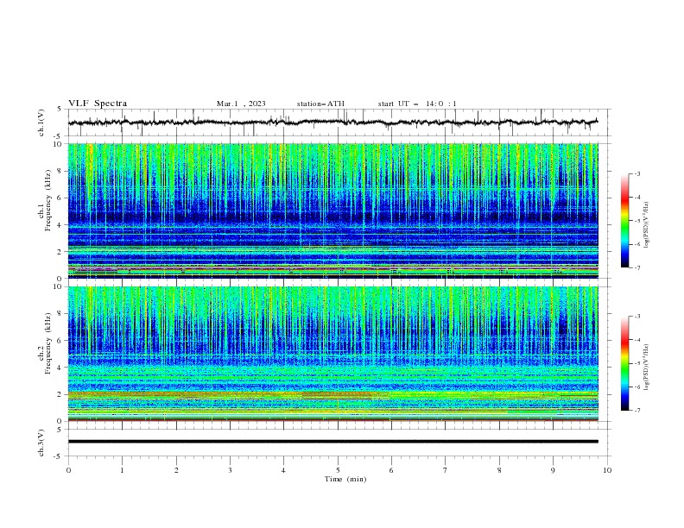Click the "8" kHz tick of ch.1 spectrogram

point(60,171)
